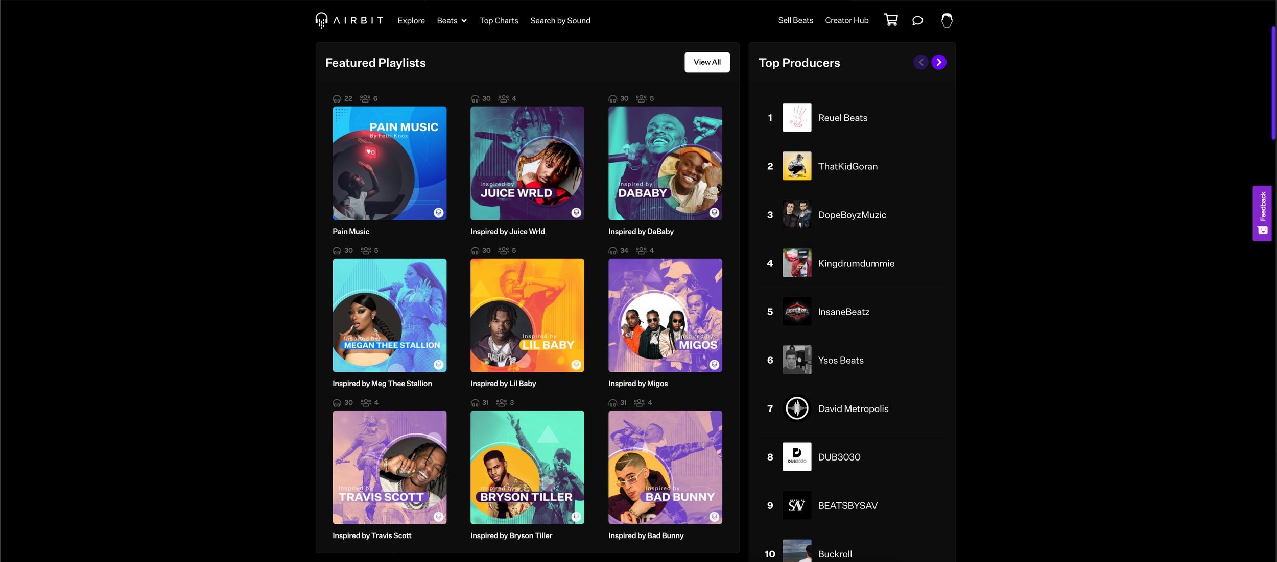Go to Sell Beats
The height and width of the screenshot is (562, 1277).
point(795,20)
